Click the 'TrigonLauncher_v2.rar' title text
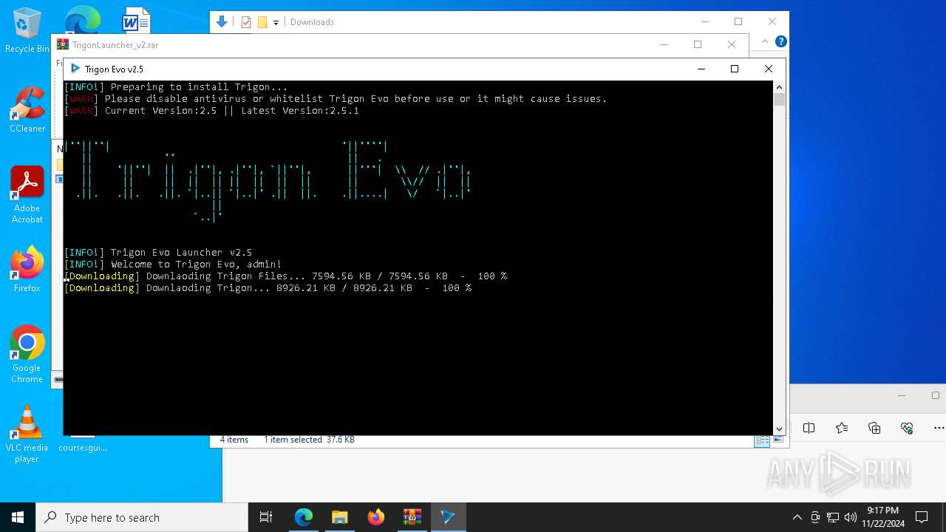Image resolution: width=946 pixels, height=532 pixels. coord(115,45)
